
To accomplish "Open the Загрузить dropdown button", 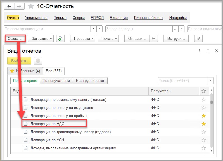I will pos(41,38).
